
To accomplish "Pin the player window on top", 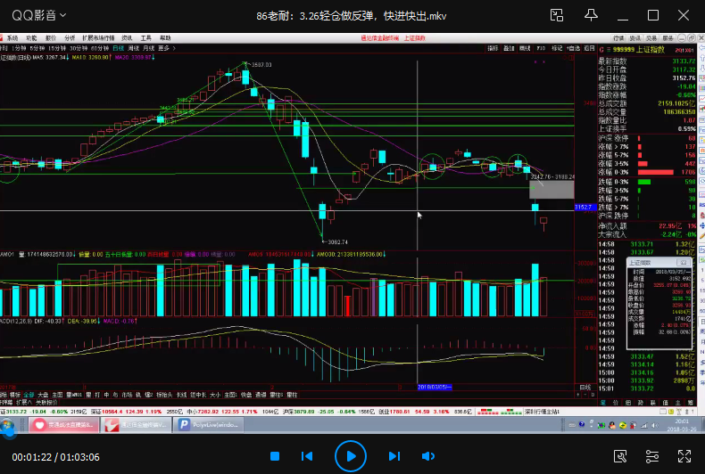I will tap(590, 15).
